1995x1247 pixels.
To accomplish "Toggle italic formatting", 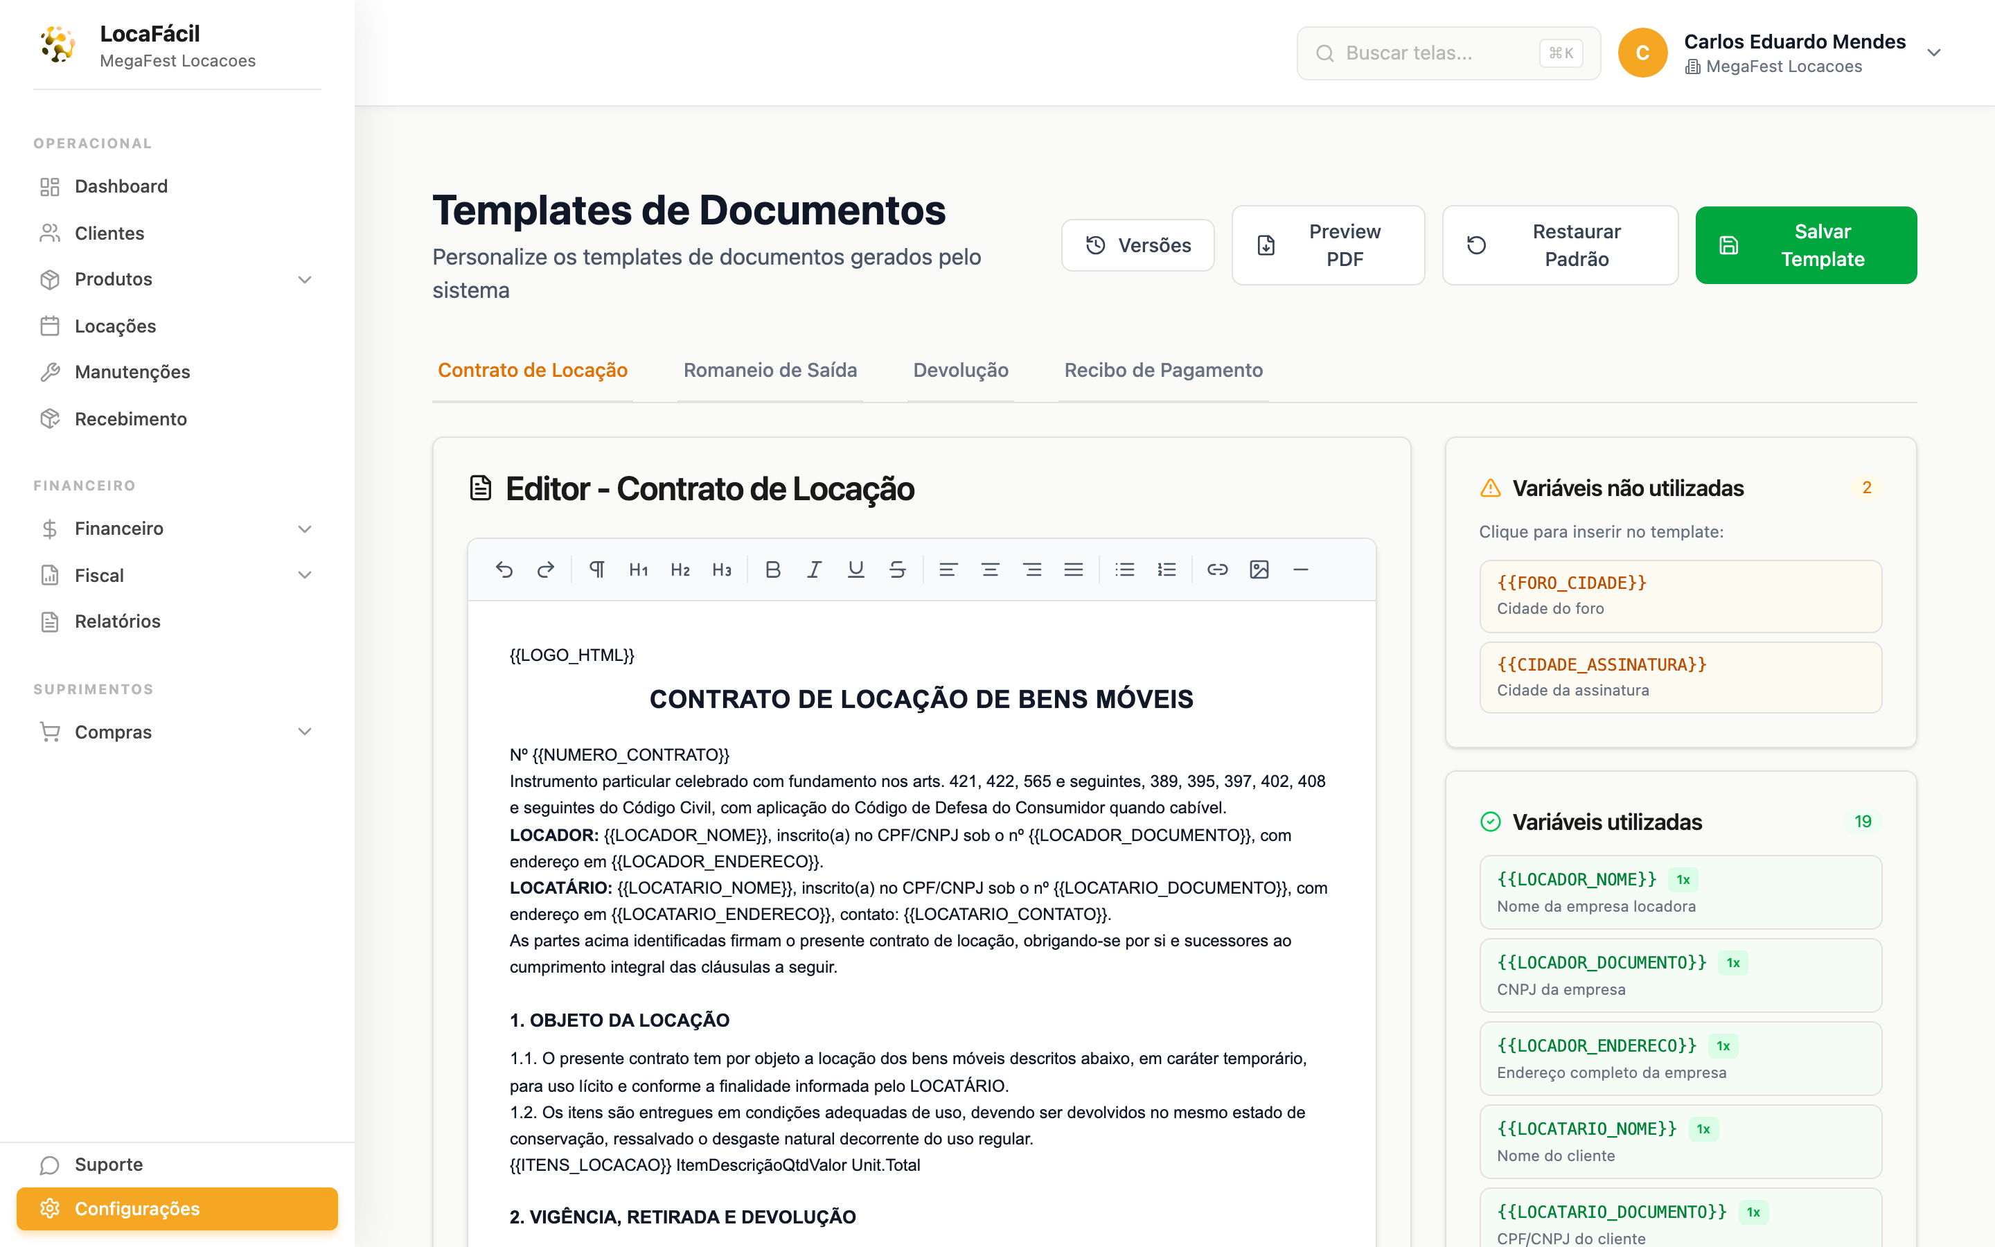I will pyautogui.click(x=815, y=569).
